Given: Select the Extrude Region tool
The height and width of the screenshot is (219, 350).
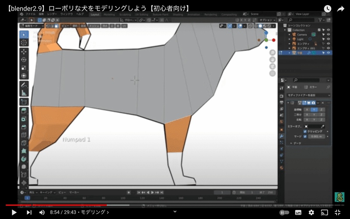Looking at the screenshot, I should tap(24, 111).
